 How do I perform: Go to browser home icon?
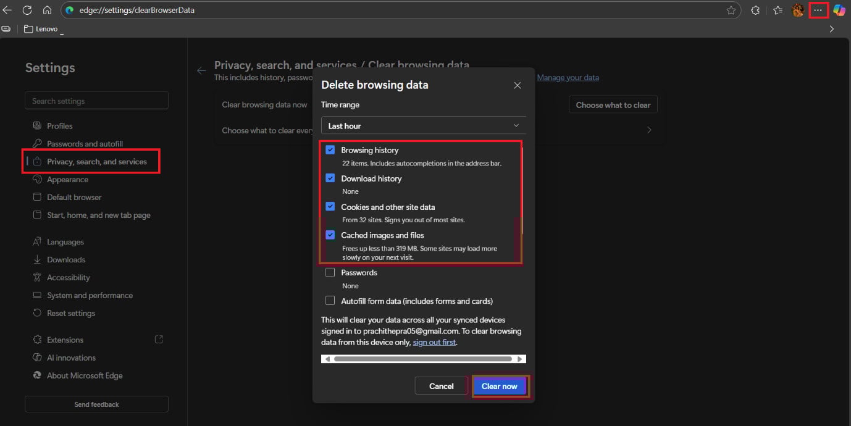47,10
